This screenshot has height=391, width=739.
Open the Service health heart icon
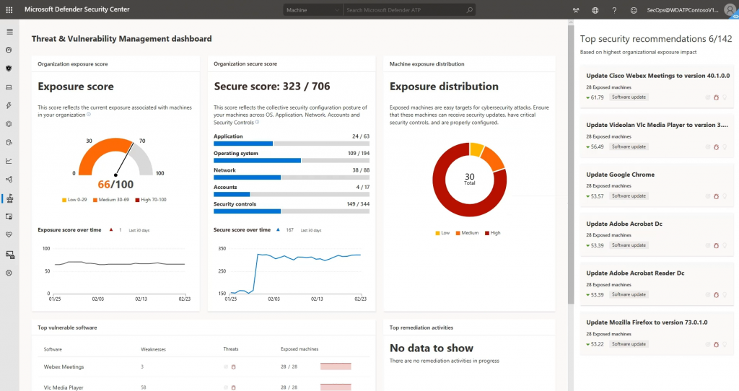coord(9,234)
